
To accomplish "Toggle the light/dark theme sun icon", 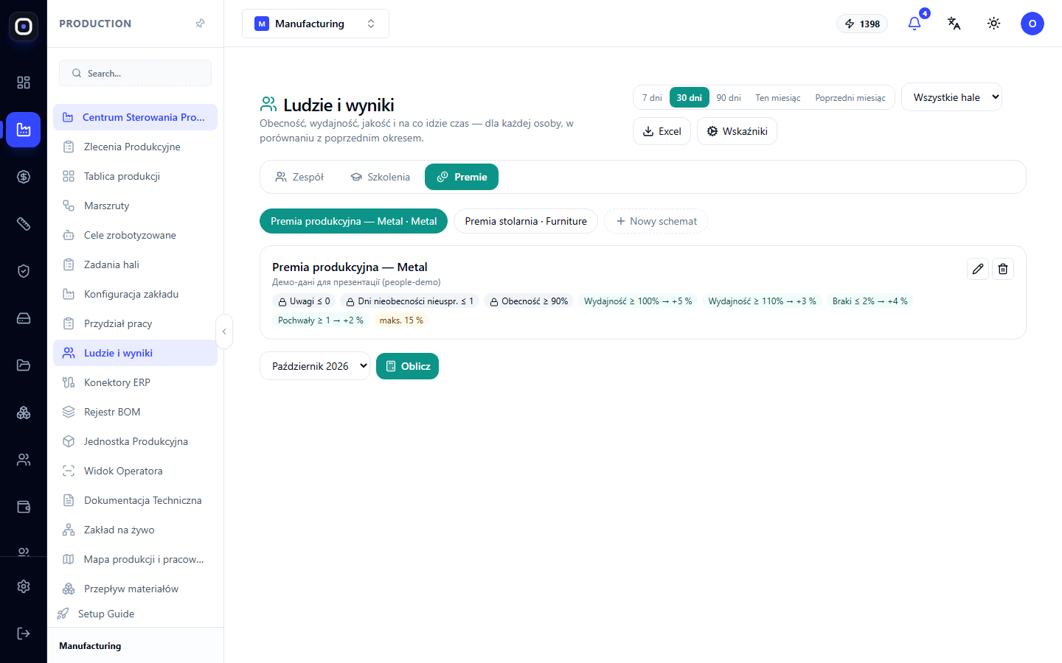I will [x=994, y=24].
